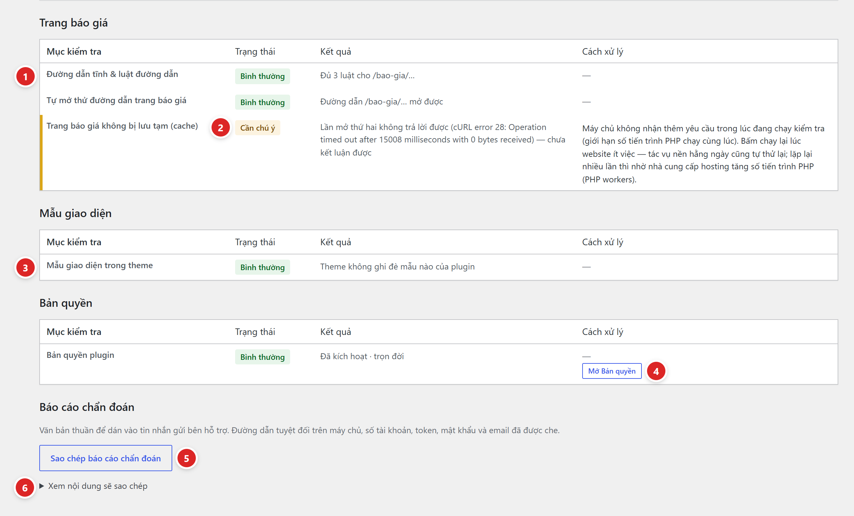854x516 pixels.
Task: Click 'Trạng thái' header in Trang báo giá table
Action: point(255,52)
